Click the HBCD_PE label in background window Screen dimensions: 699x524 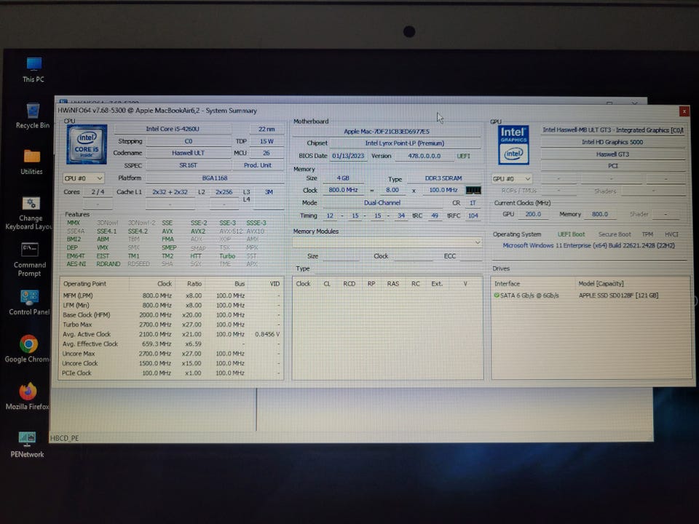point(64,438)
